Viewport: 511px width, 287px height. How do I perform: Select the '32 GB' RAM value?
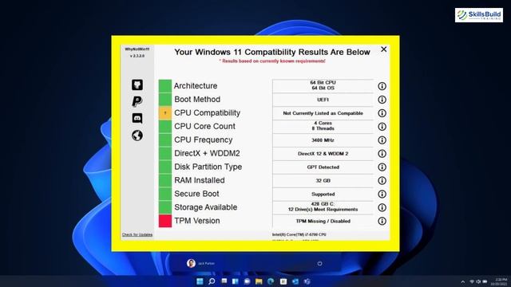323,181
